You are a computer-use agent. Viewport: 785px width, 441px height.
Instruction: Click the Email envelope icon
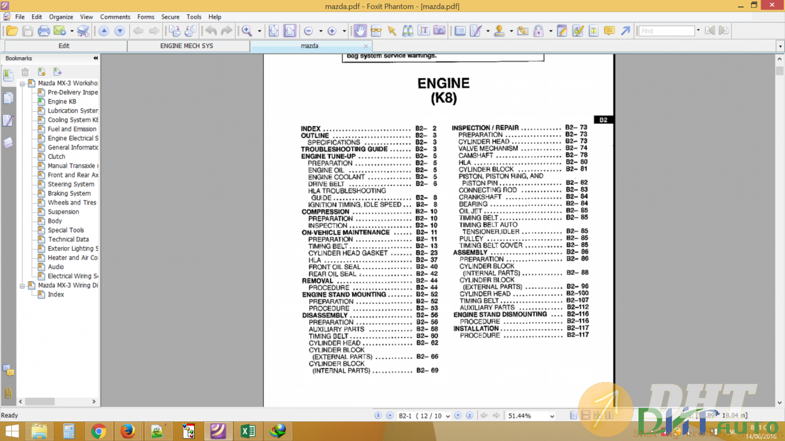coord(60,31)
